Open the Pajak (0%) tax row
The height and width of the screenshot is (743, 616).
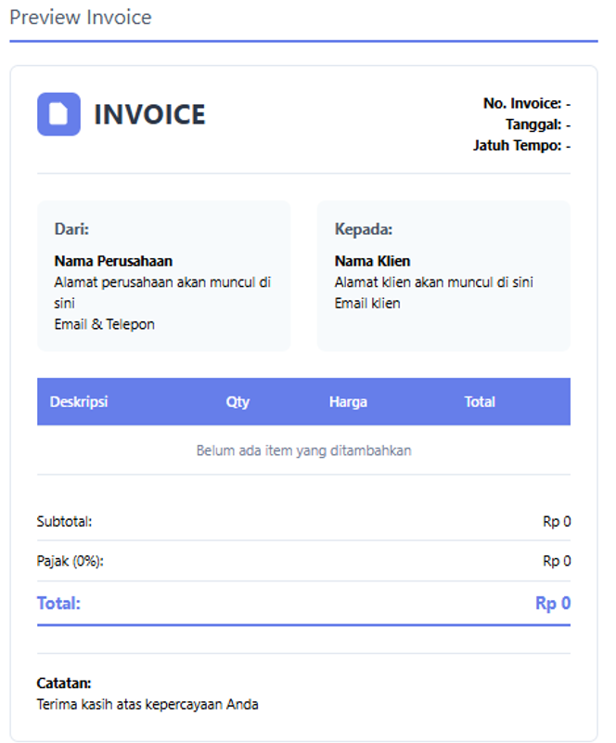[306, 561]
